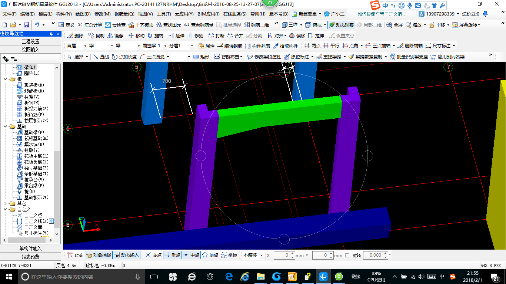
Task: Select the 移动 move tool
Action: click(x=136, y=36)
